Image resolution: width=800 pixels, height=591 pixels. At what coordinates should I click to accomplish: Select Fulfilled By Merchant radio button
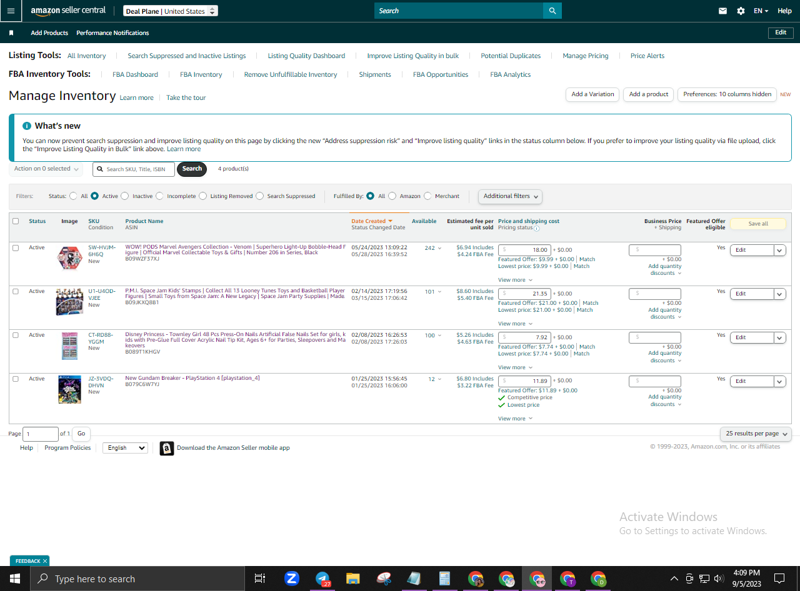pyautogui.click(x=427, y=196)
